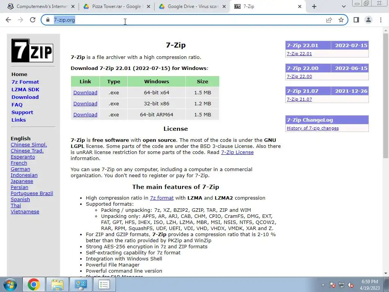Screen dimensions: 389x292
Task: Switch language to Esperanto
Action: pyautogui.click(x=23, y=157)
